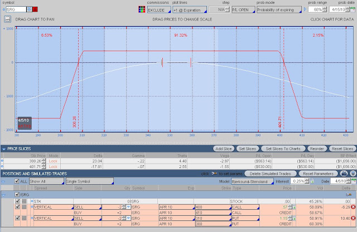Screen dimensions: 357x232
Task: Uncheck the STK row checkbox
Action: pos(17,201)
